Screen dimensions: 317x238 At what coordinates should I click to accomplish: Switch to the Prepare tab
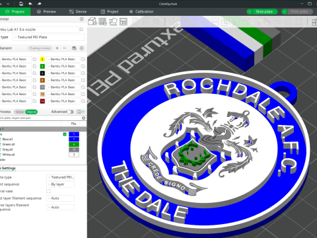pos(15,12)
